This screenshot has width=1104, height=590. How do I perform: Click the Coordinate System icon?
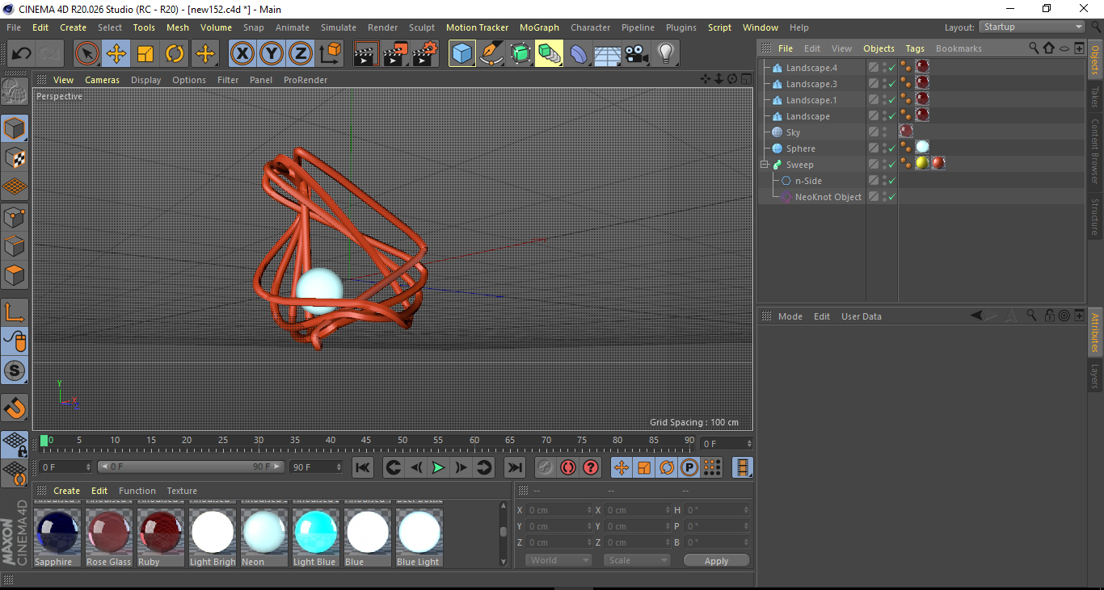click(x=330, y=54)
